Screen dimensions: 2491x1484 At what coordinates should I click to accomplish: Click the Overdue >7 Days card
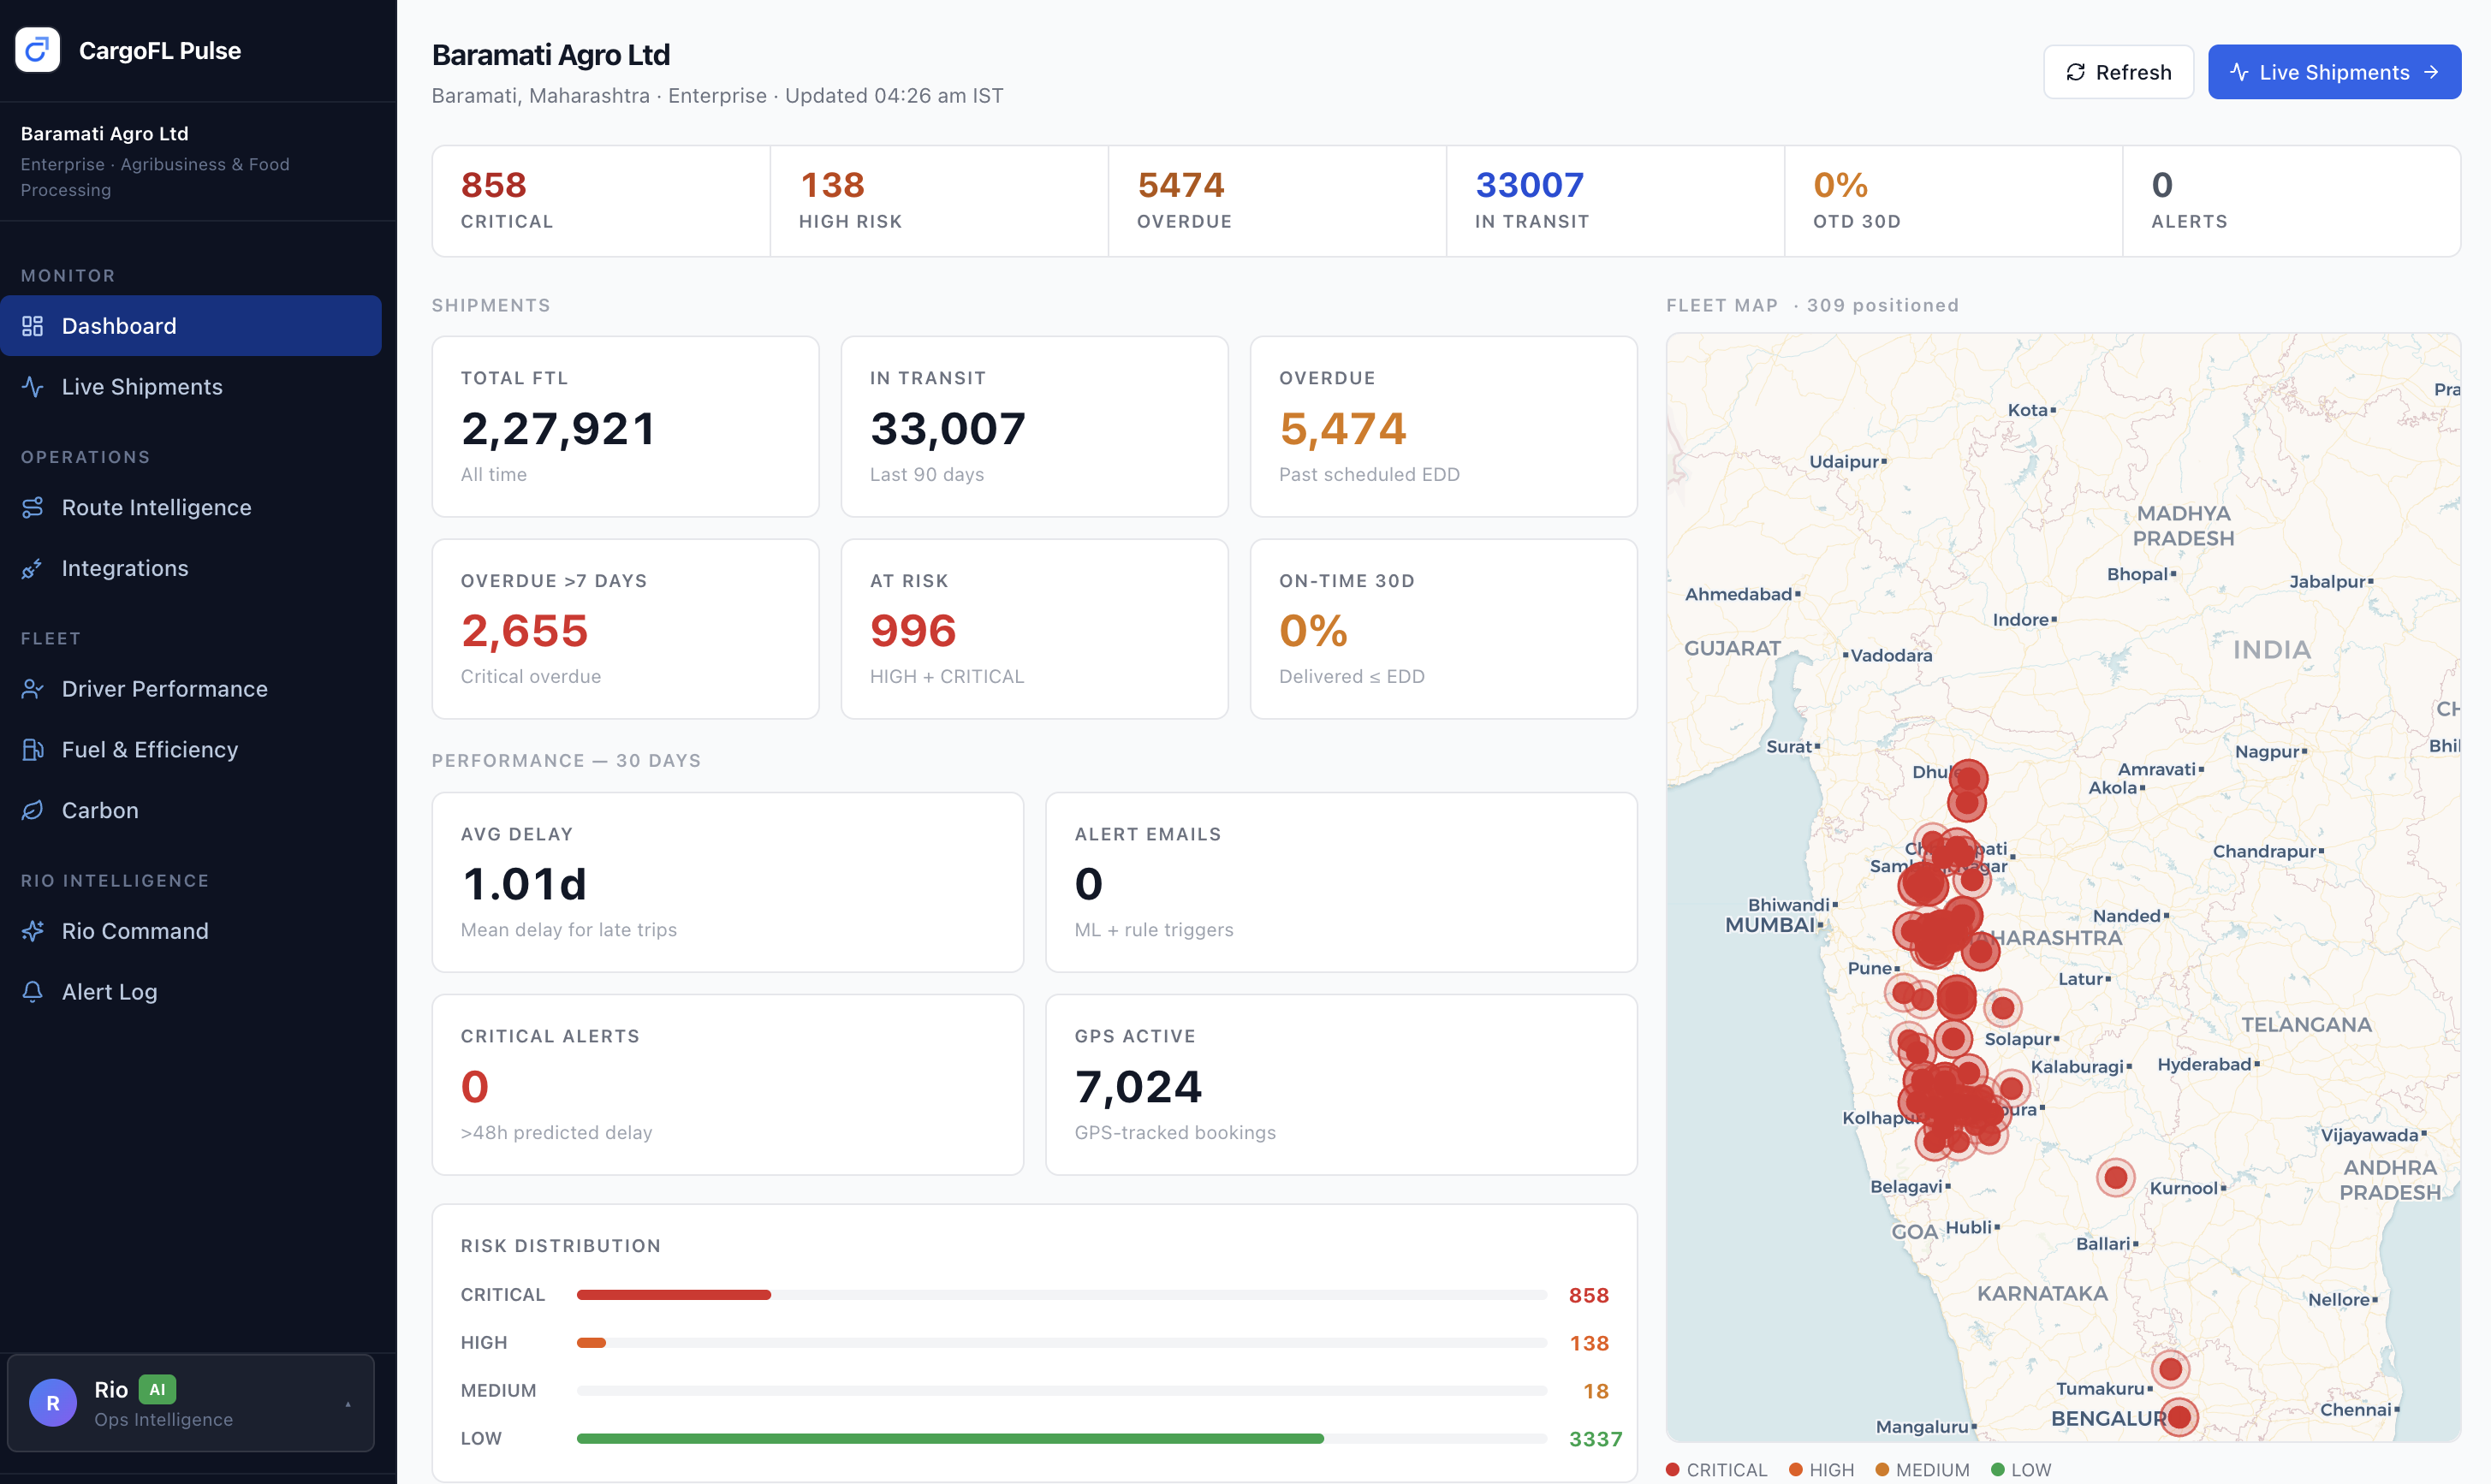[x=625, y=629]
